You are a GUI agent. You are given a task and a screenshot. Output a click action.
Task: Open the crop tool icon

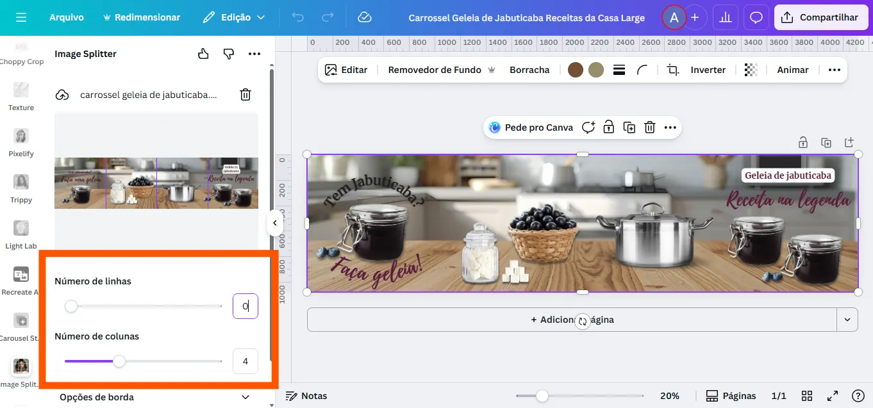coord(672,70)
